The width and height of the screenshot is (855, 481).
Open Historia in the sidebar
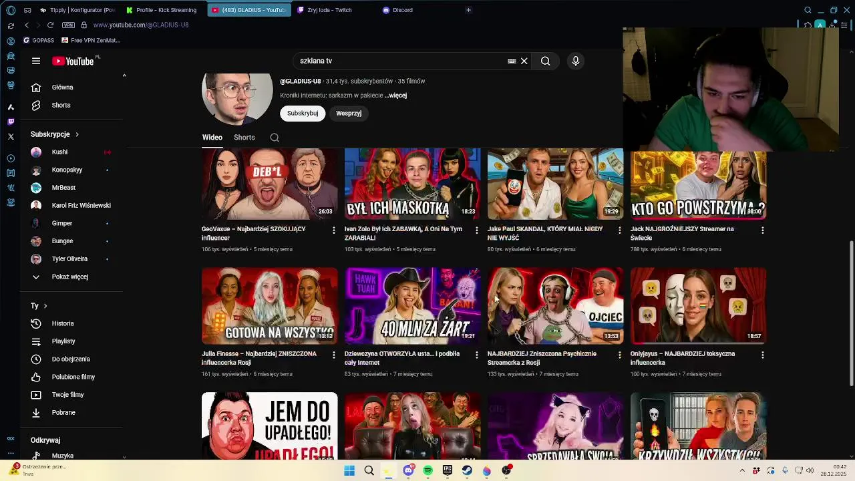(71, 323)
